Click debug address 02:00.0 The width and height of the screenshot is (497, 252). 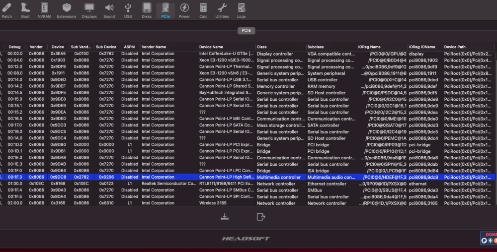tap(15, 203)
